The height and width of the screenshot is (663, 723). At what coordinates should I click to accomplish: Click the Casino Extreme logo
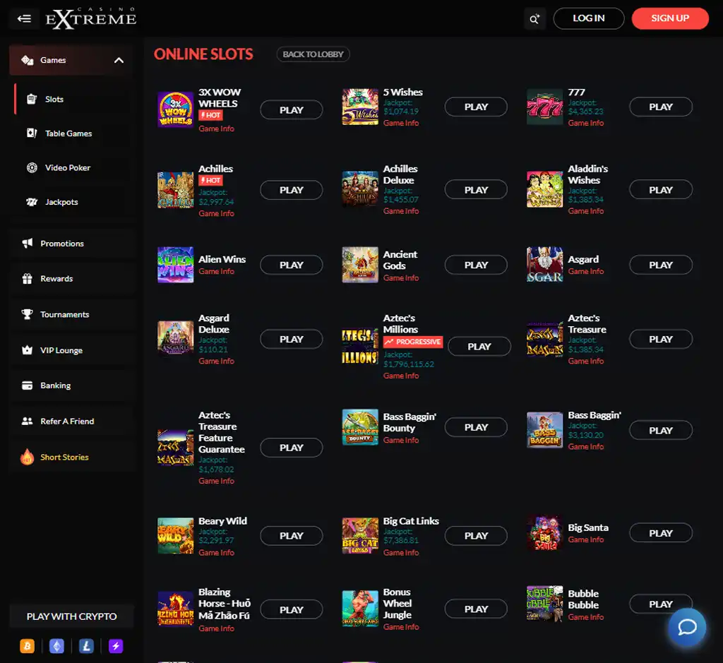click(x=91, y=18)
